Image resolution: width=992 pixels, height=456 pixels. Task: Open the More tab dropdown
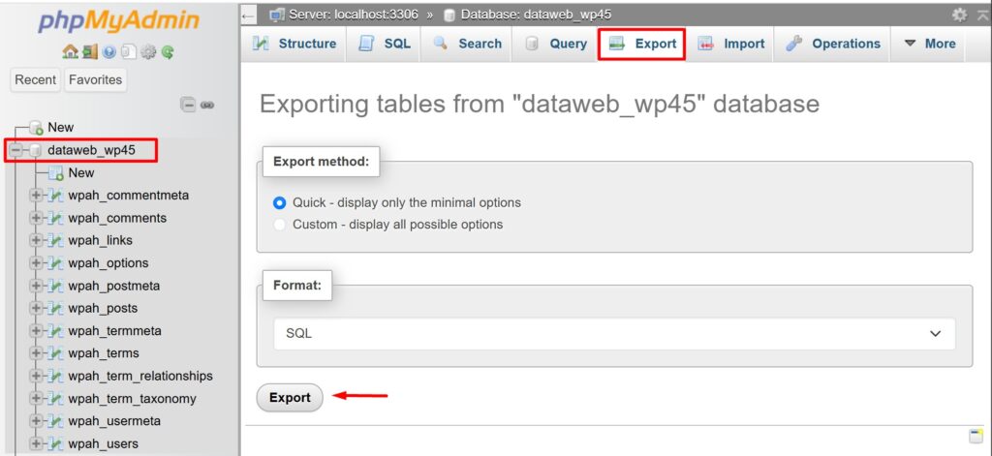tap(928, 44)
